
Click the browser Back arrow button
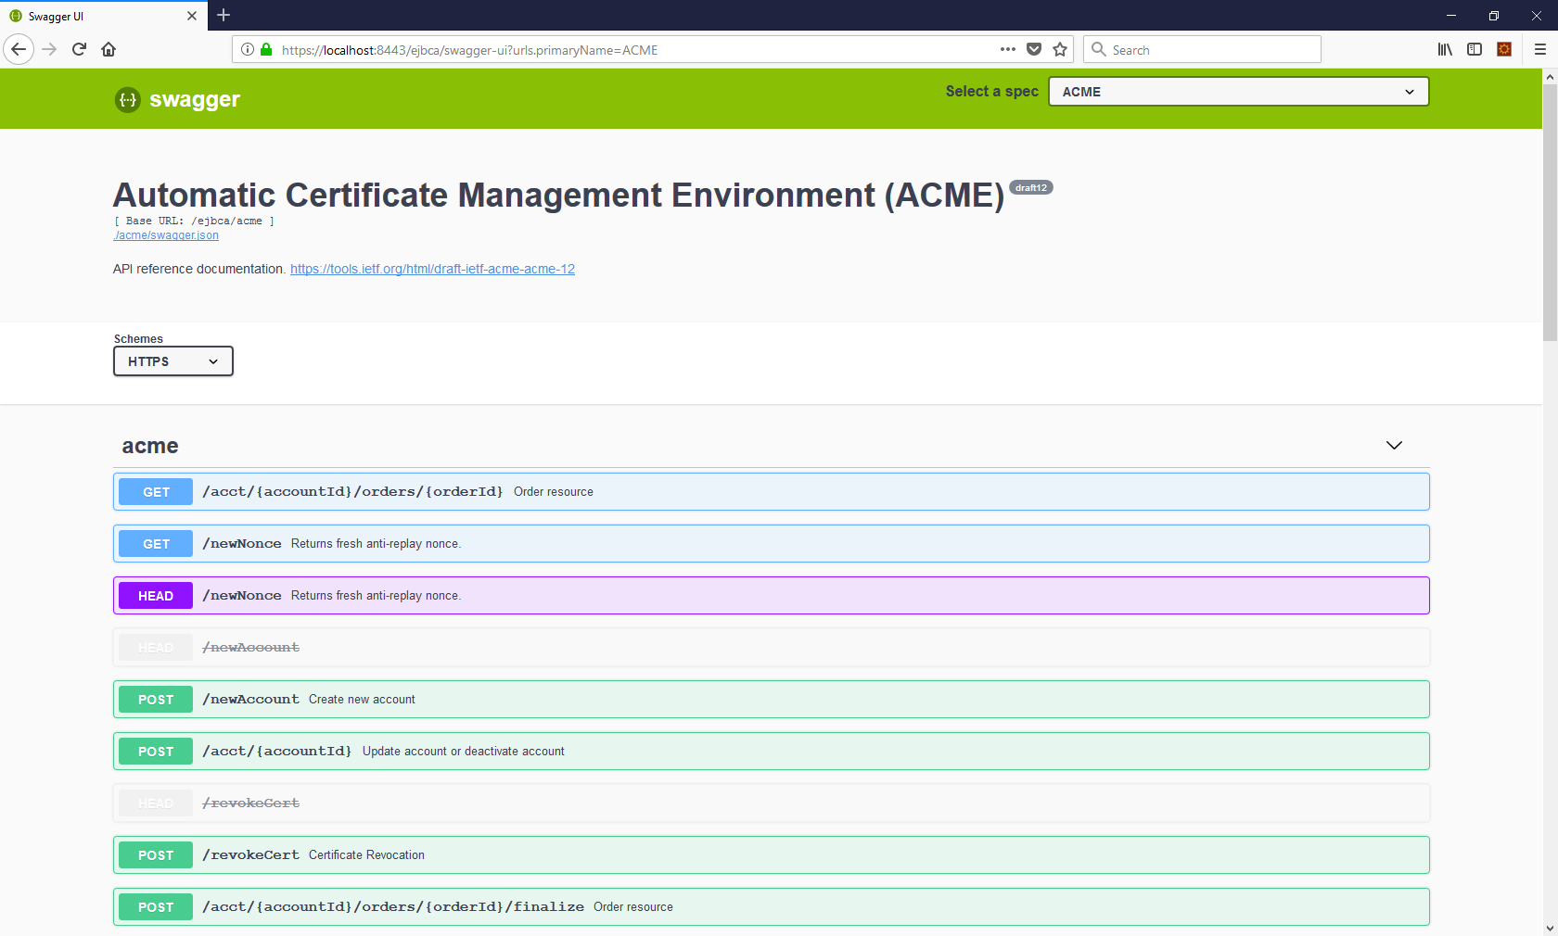pyautogui.click(x=19, y=49)
